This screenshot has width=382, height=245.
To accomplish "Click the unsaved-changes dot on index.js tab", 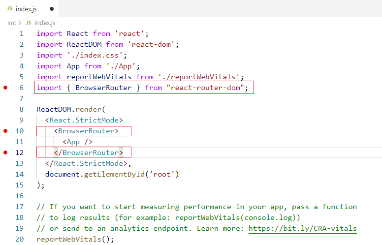I will click(52, 9).
